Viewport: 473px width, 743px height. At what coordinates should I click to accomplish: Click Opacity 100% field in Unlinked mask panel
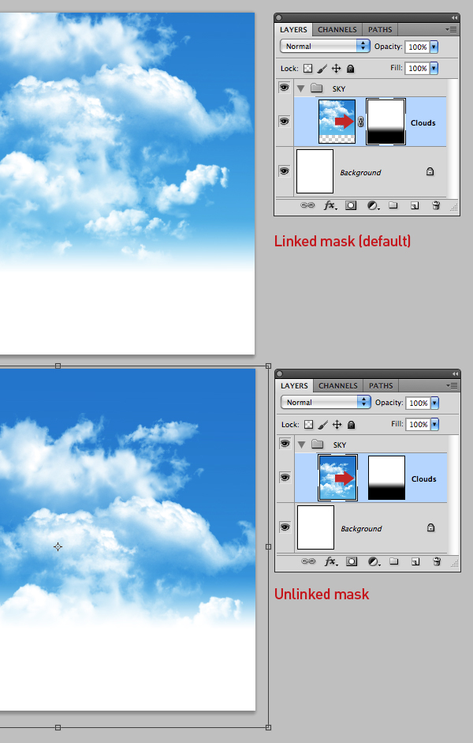418,403
